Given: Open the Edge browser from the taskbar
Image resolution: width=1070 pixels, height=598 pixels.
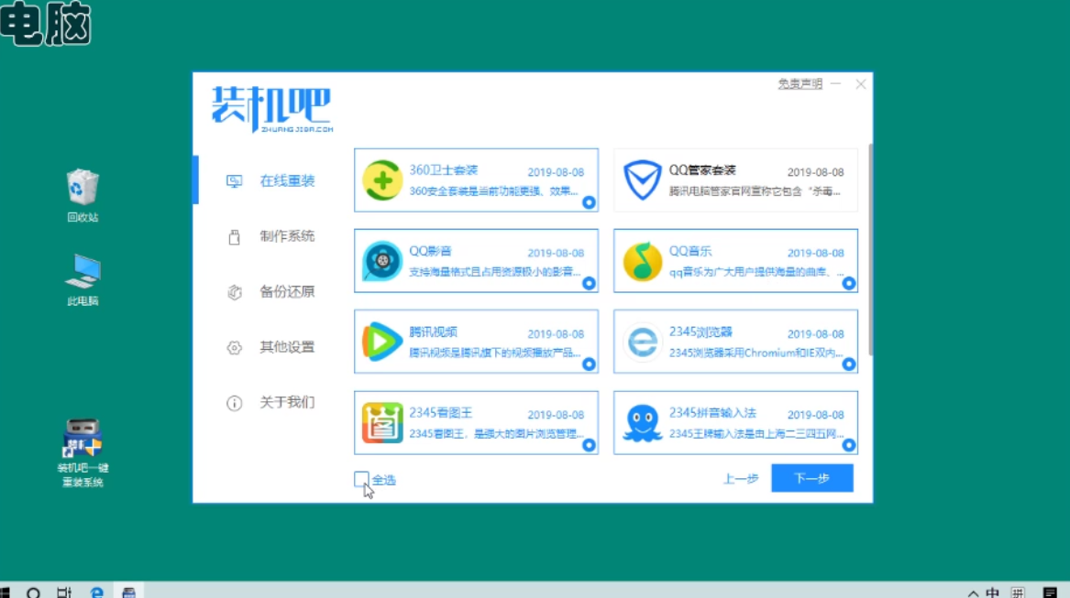Looking at the screenshot, I should (x=97, y=592).
